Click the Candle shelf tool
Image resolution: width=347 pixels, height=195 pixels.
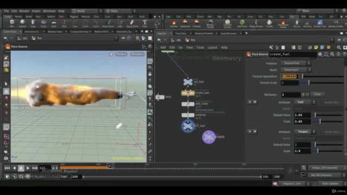coord(269,23)
